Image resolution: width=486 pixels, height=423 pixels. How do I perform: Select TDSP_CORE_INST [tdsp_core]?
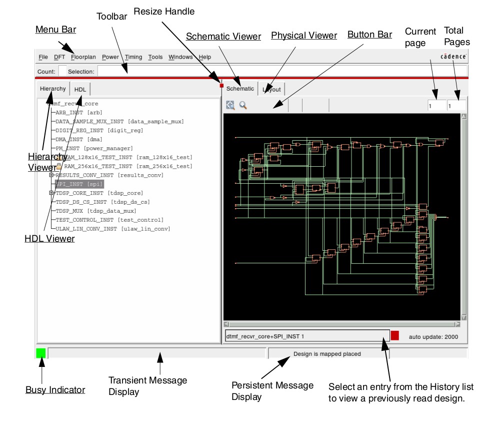coord(99,193)
